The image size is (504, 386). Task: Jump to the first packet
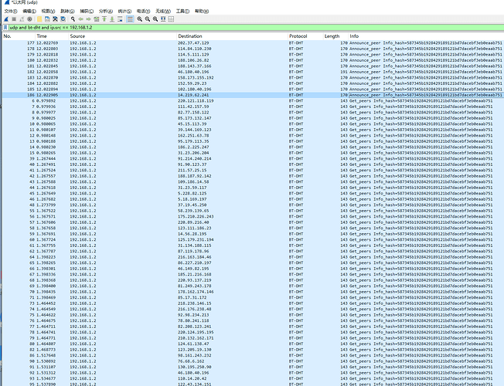[x=104, y=19]
